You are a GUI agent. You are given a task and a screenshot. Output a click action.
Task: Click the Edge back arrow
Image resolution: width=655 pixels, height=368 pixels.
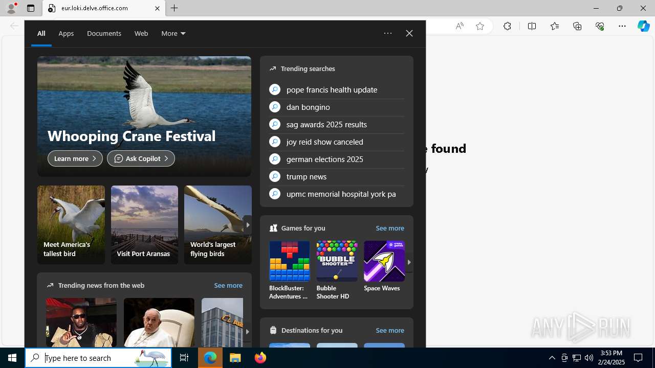point(14,26)
